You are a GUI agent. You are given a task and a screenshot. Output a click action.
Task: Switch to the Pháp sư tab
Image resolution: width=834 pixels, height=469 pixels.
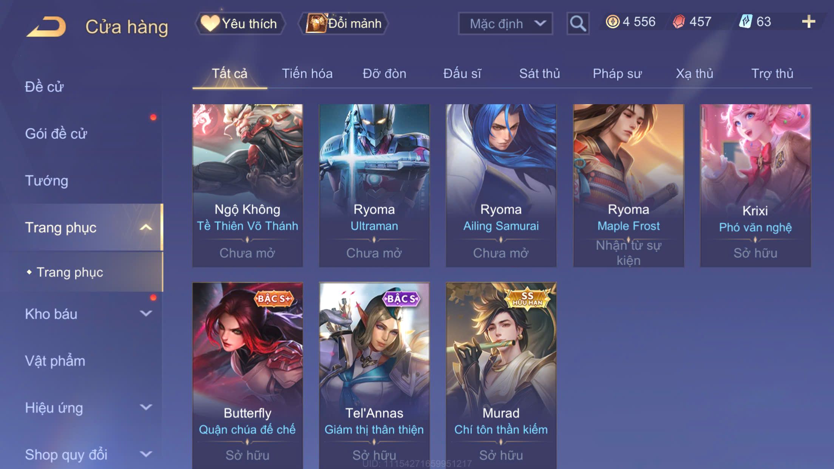point(617,73)
